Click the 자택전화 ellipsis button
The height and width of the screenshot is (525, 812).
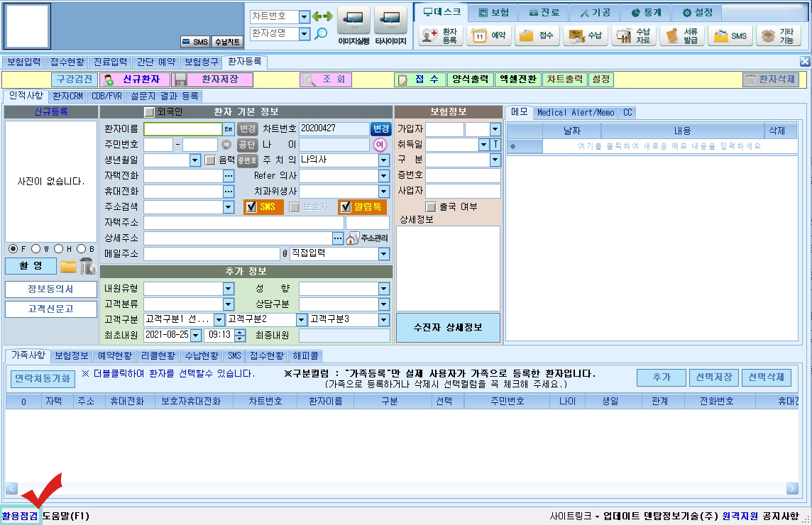pos(229,176)
